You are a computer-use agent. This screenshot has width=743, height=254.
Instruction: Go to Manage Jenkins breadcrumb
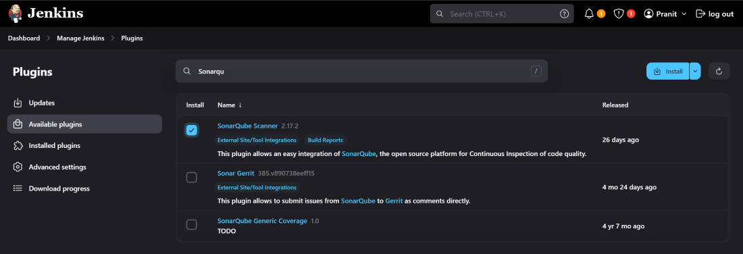tap(80, 39)
